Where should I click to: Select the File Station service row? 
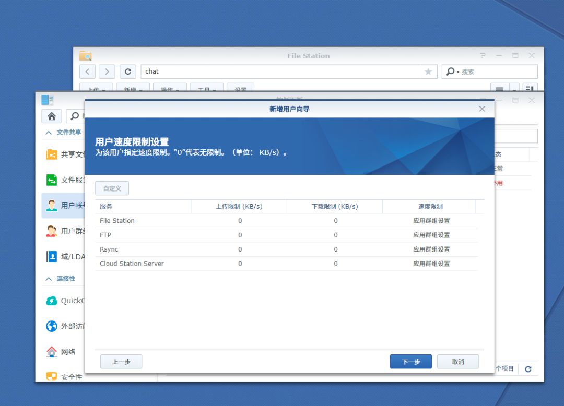coord(287,221)
